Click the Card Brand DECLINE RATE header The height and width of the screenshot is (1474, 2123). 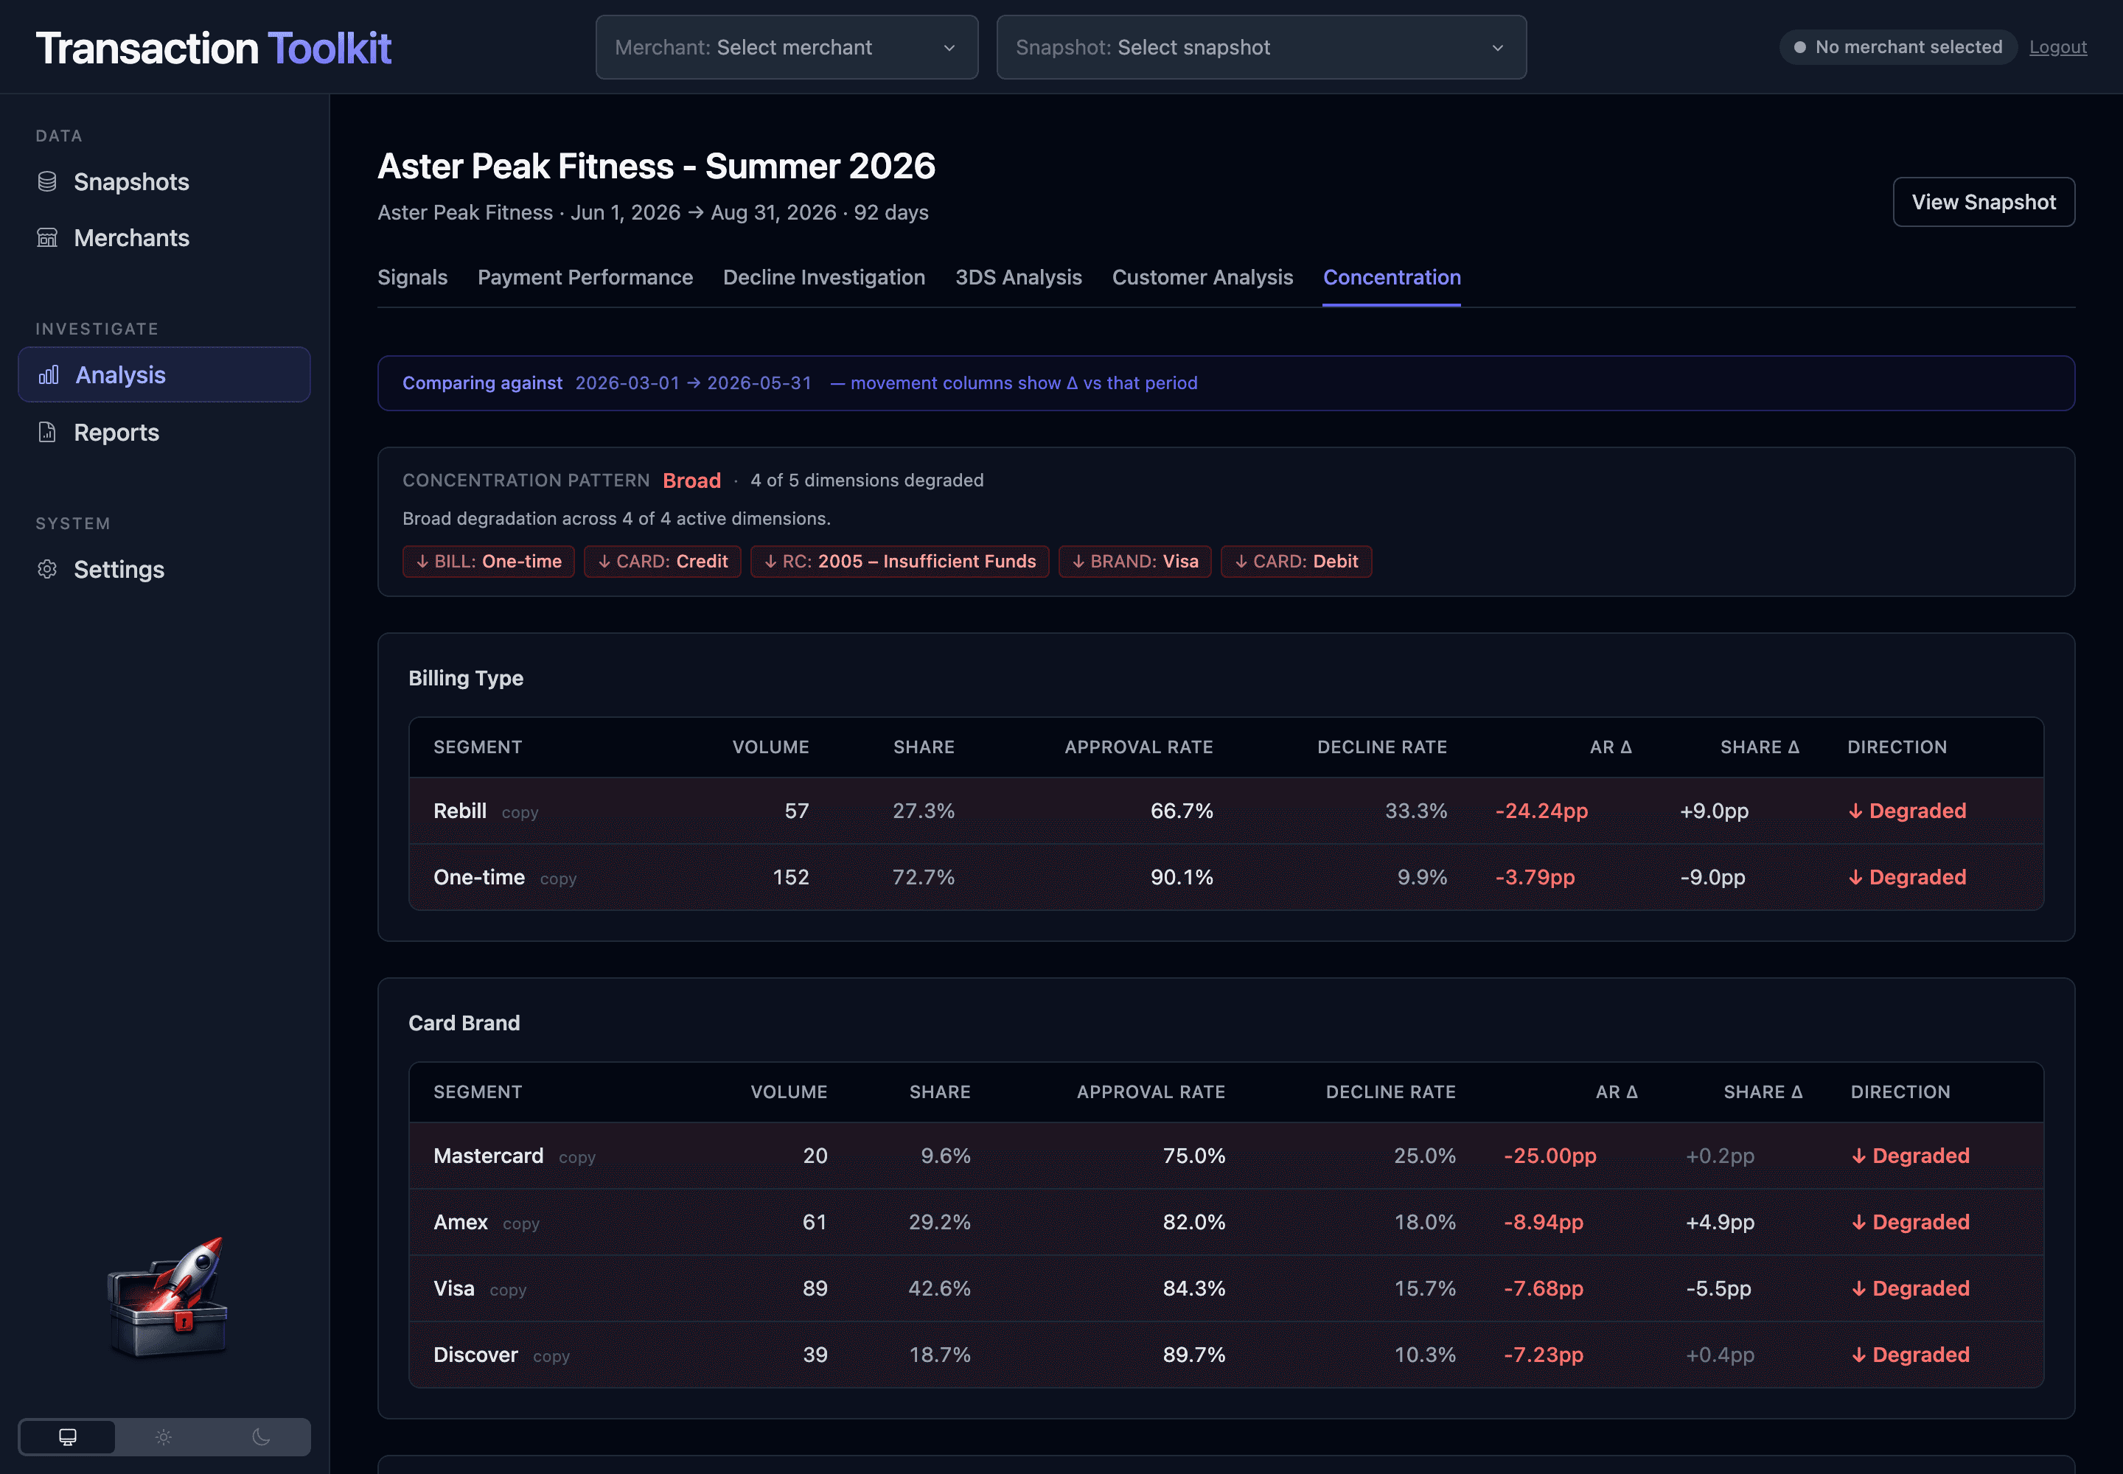point(1390,1092)
